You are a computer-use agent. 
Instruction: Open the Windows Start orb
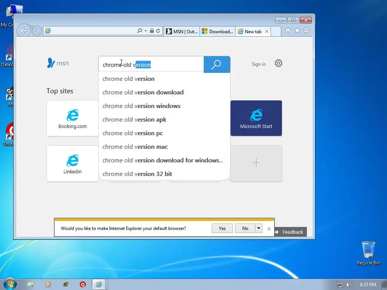coord(10,284)
